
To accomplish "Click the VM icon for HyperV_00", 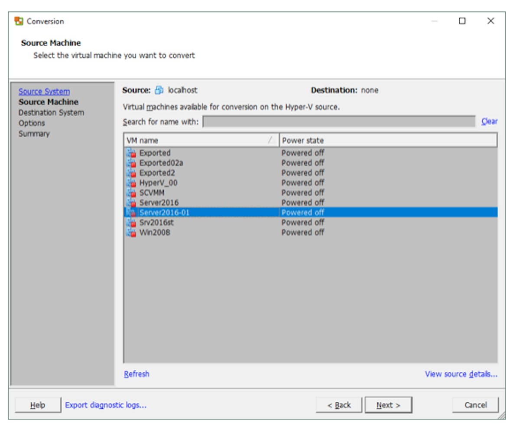I will (x=131, y=183).
